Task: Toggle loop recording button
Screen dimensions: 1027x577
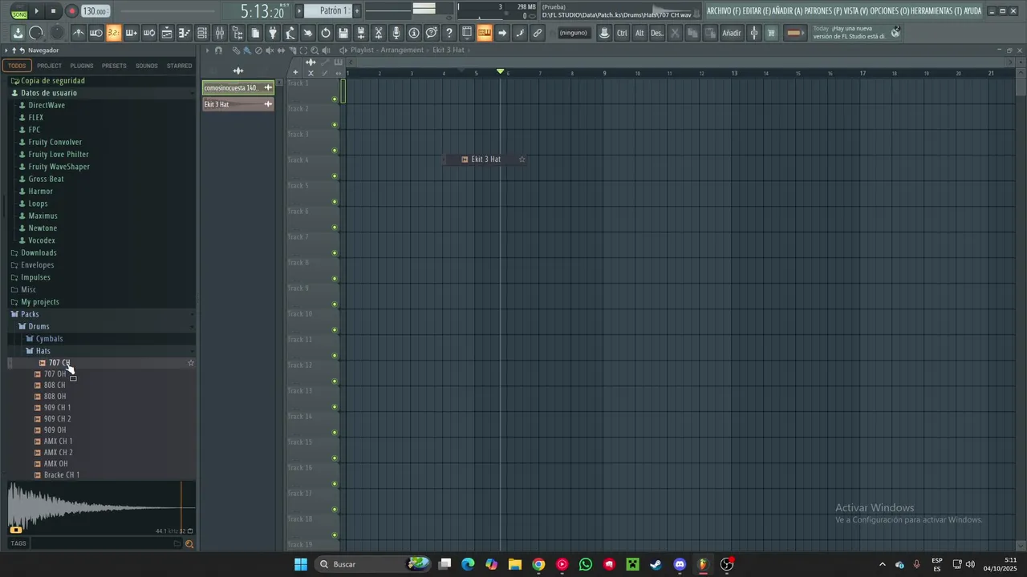Action: tap(149, 33)
